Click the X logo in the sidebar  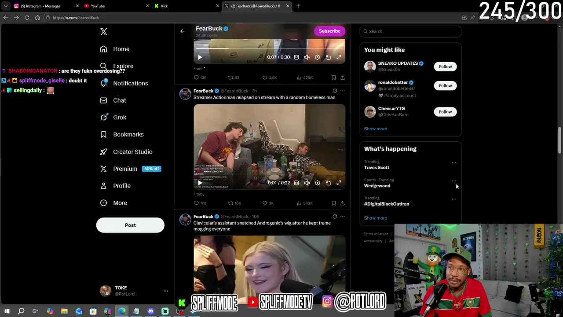coord(104,32)
